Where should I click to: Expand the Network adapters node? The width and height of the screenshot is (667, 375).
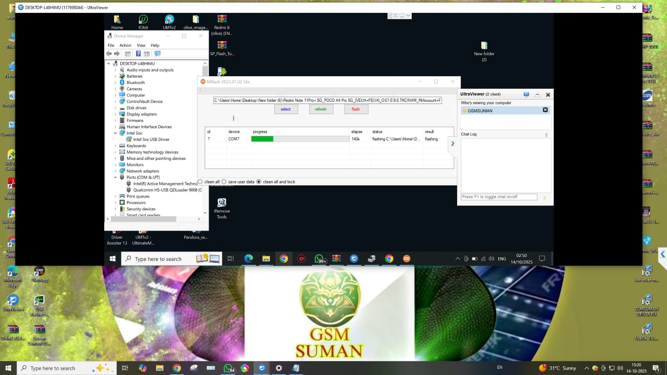click(x=116, y=171)
